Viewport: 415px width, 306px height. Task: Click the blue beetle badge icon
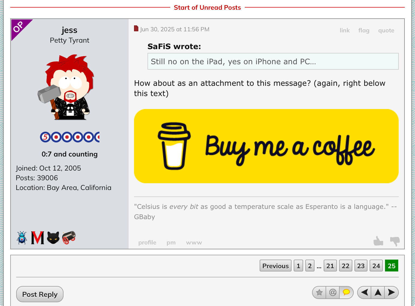22,238
